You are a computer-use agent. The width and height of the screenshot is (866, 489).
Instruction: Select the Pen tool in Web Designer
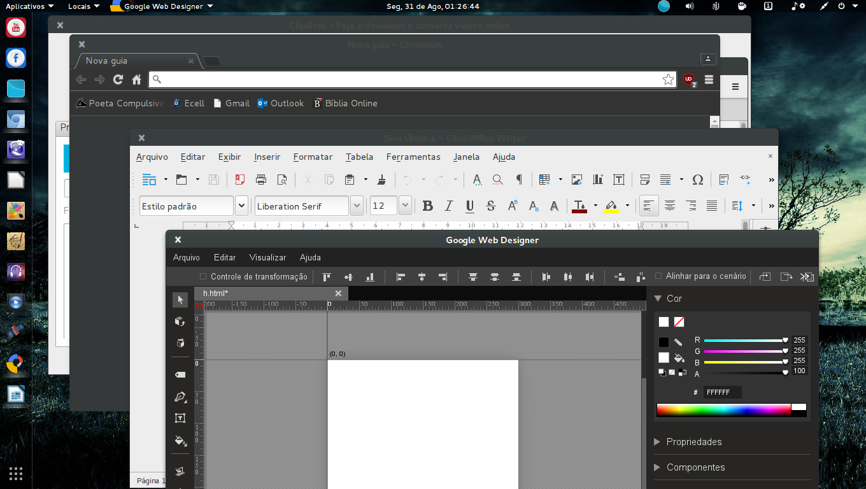pyautogui.click(x=180, y=397)
